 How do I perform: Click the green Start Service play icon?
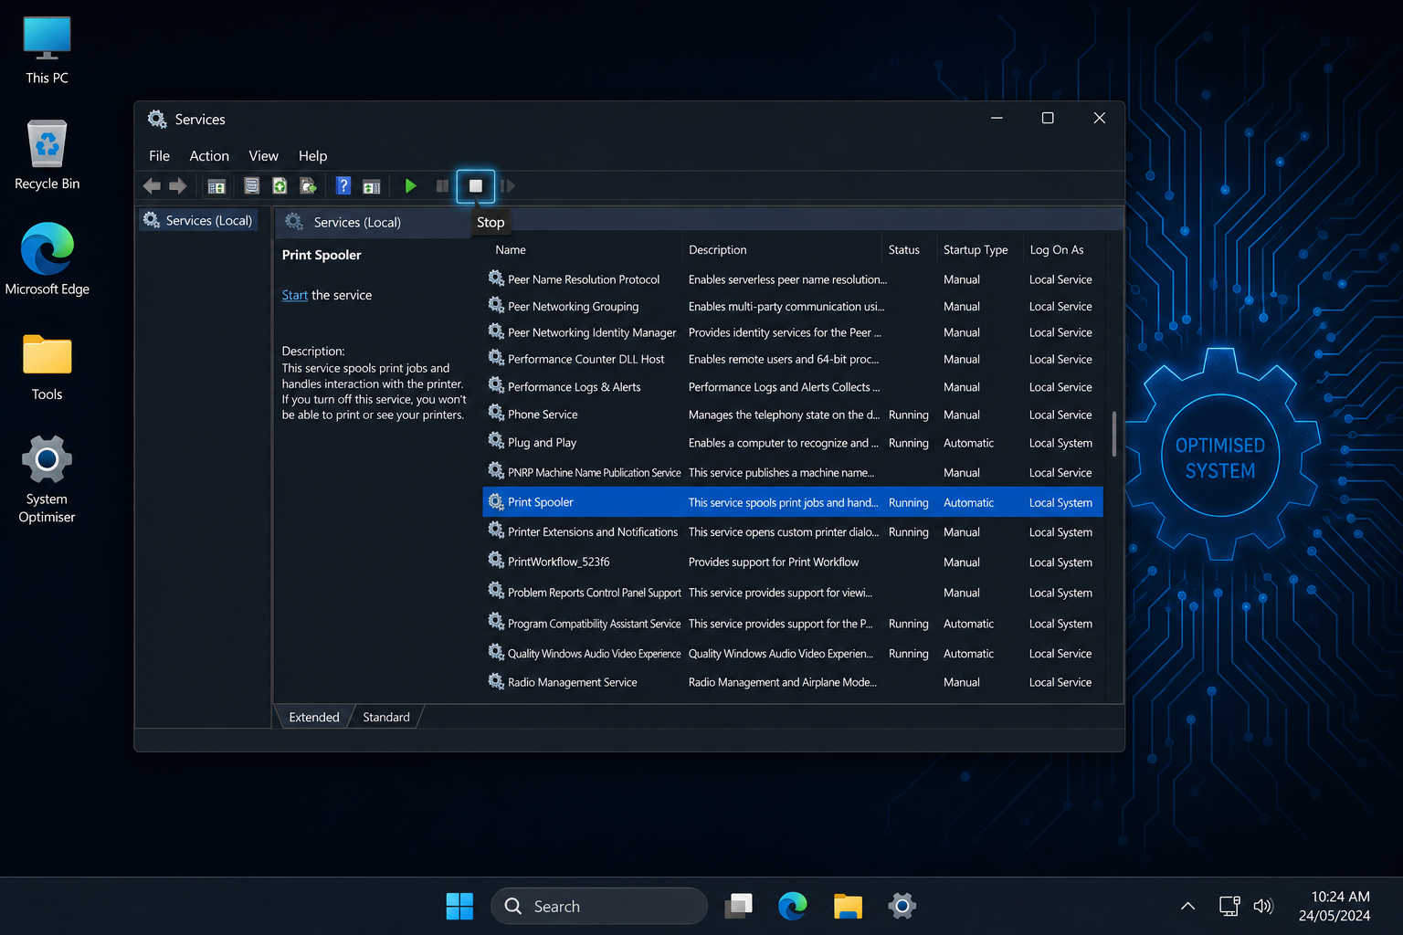(410, 186)
